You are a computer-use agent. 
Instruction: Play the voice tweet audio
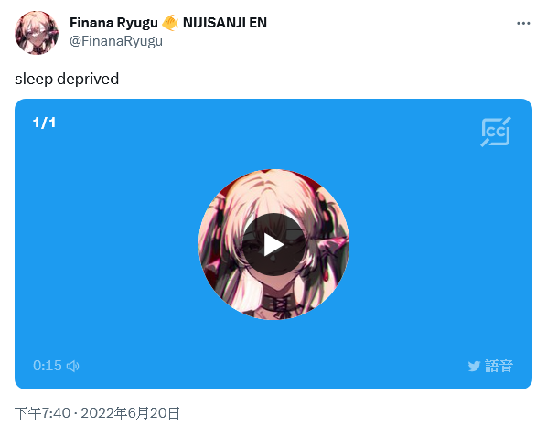pyautogui.click(x=273, y=244)
